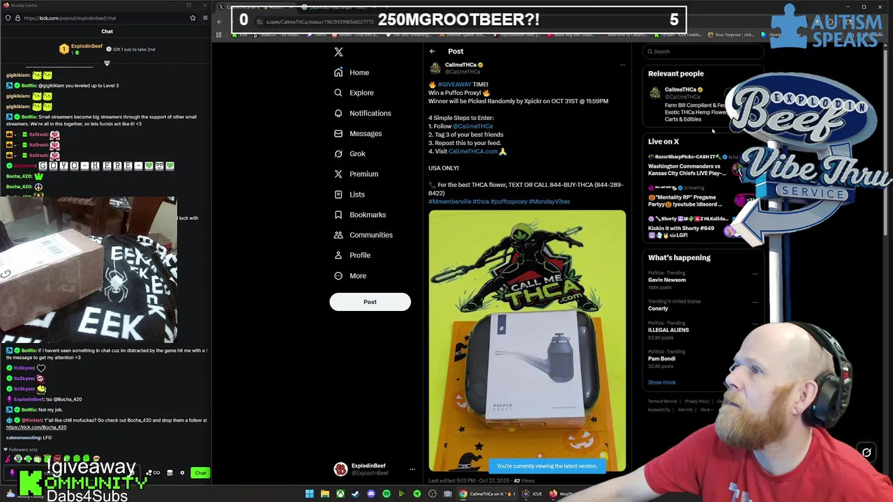Open Notifications in X sidebar
The width and height of the screenshot is (893, 502).
[362, 113]
